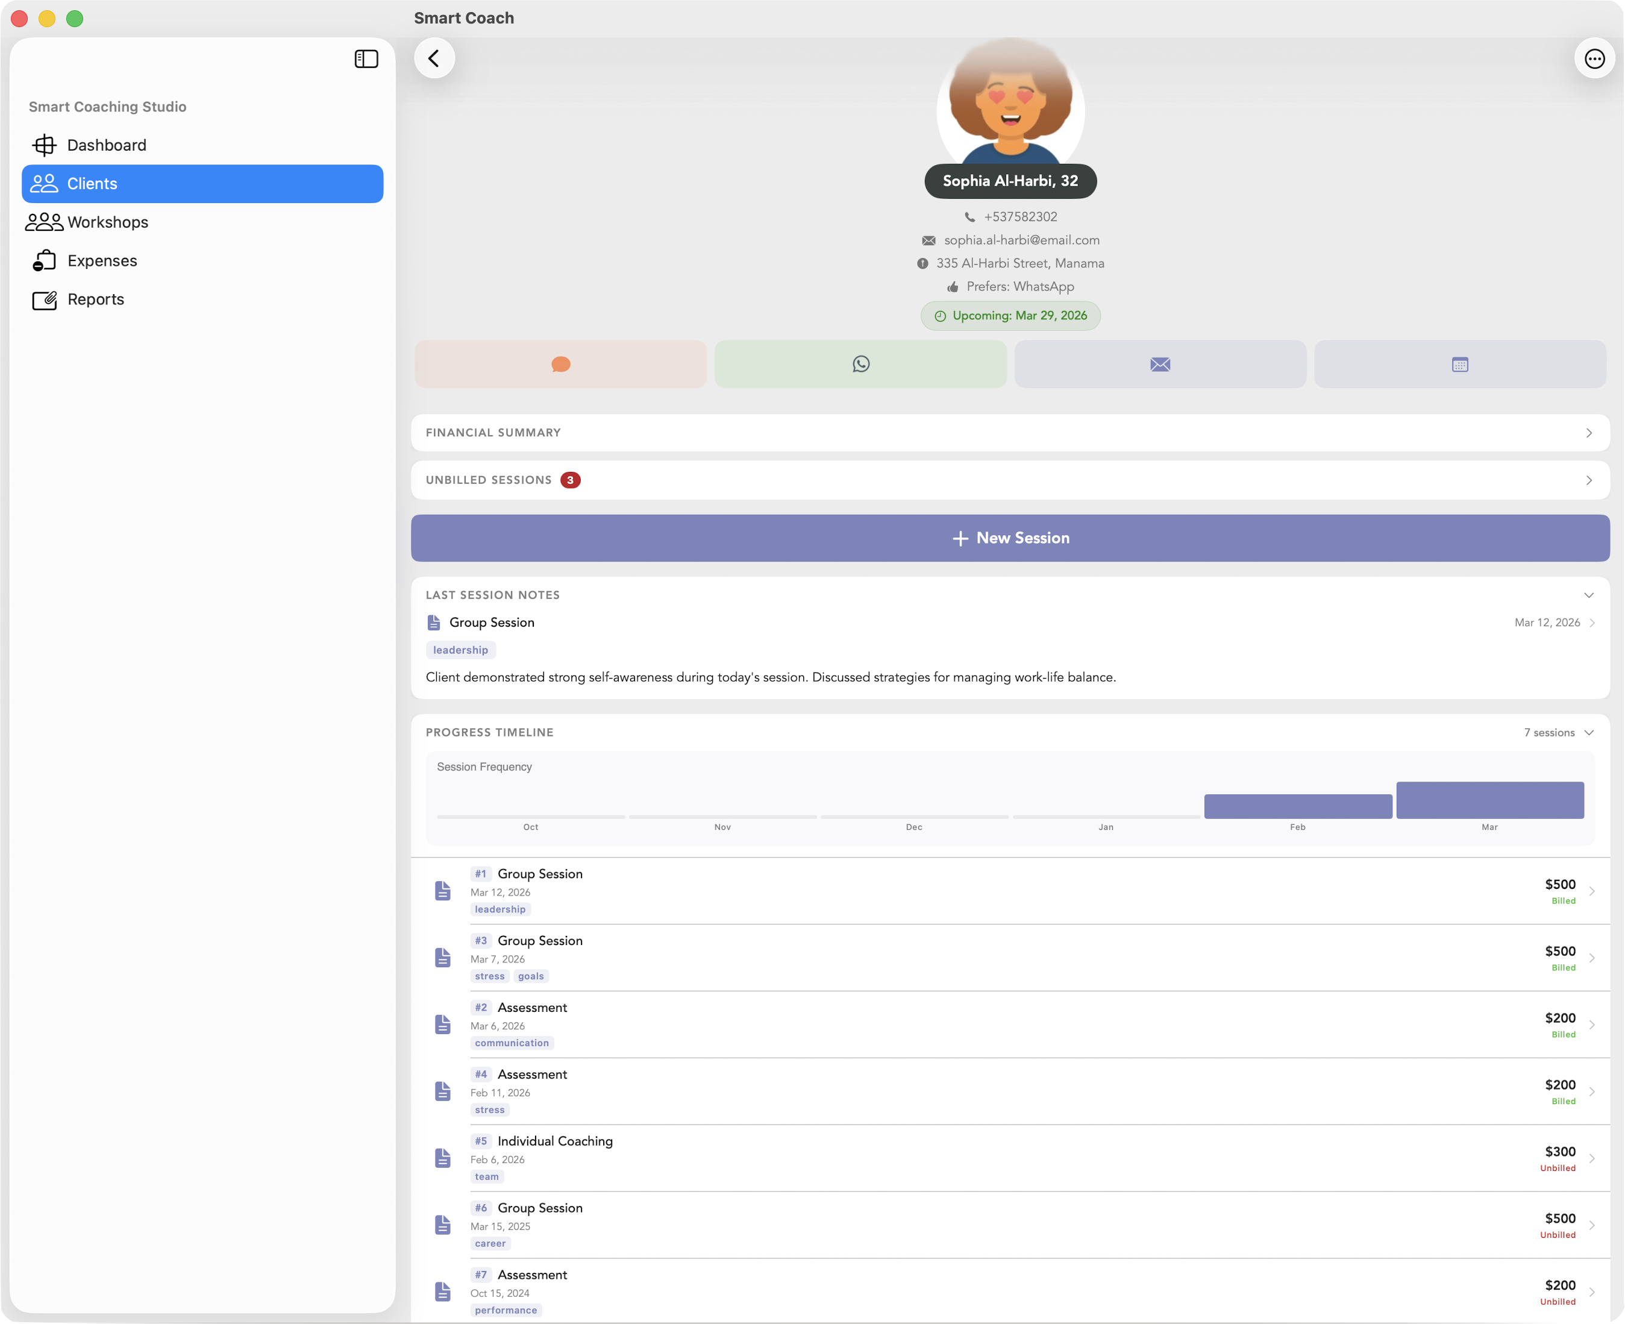Click the leadership tag in last session notes
Screen dimensions: 1625x1324
[x=460, y=651]
